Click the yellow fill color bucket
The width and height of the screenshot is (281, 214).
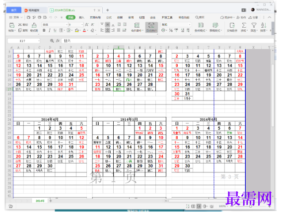pos(76,30)
